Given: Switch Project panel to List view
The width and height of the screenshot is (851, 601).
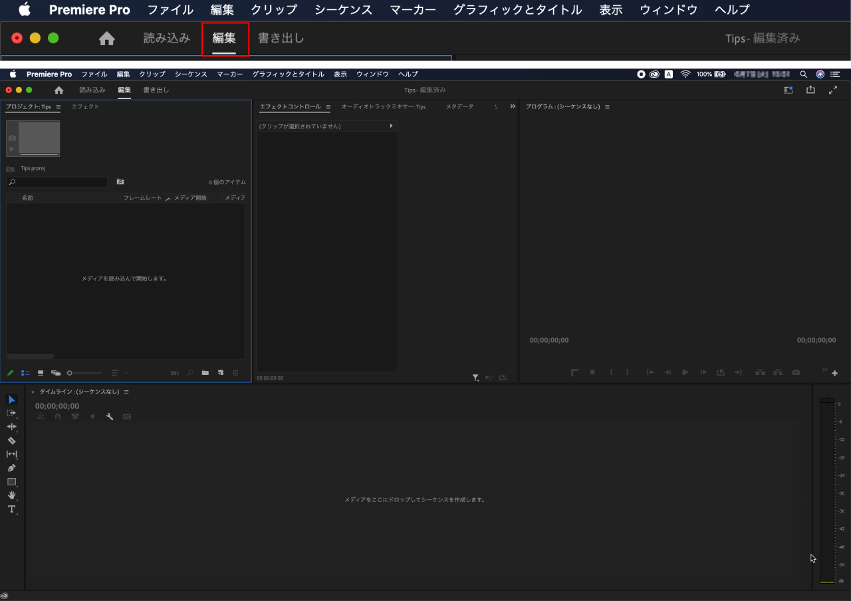Looking at the screenshot, I should click(25, 373).
